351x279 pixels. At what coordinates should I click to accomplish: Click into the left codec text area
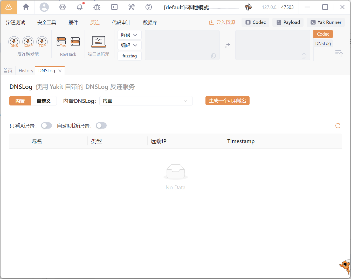[182, 45]
